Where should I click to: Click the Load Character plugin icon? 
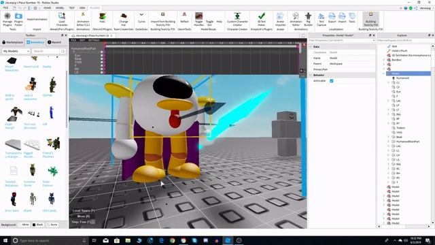62,19
